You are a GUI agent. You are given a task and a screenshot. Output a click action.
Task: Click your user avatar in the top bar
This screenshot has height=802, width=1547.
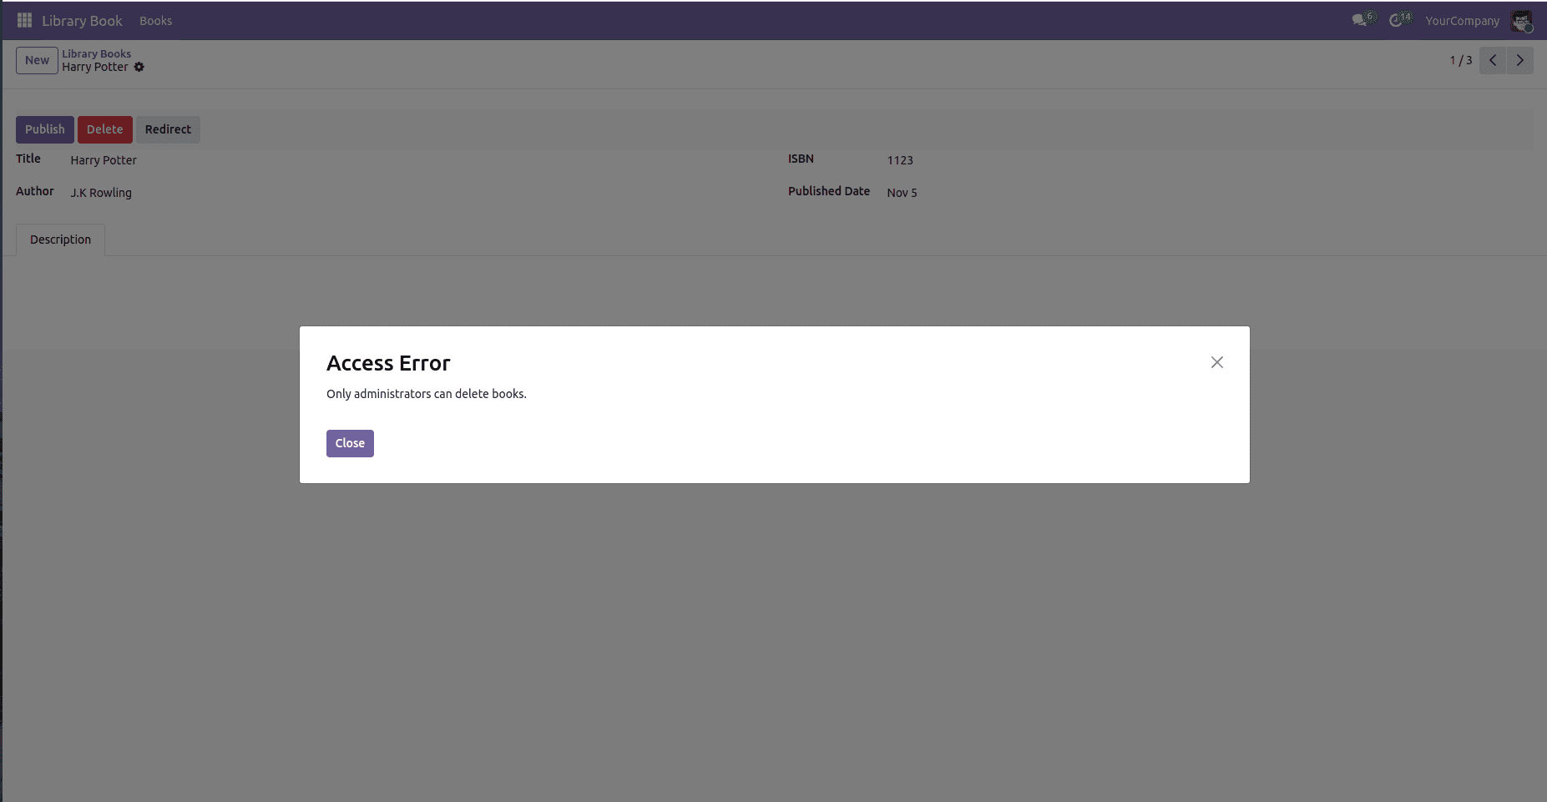pyautogui.click(x=1523, y=20)
